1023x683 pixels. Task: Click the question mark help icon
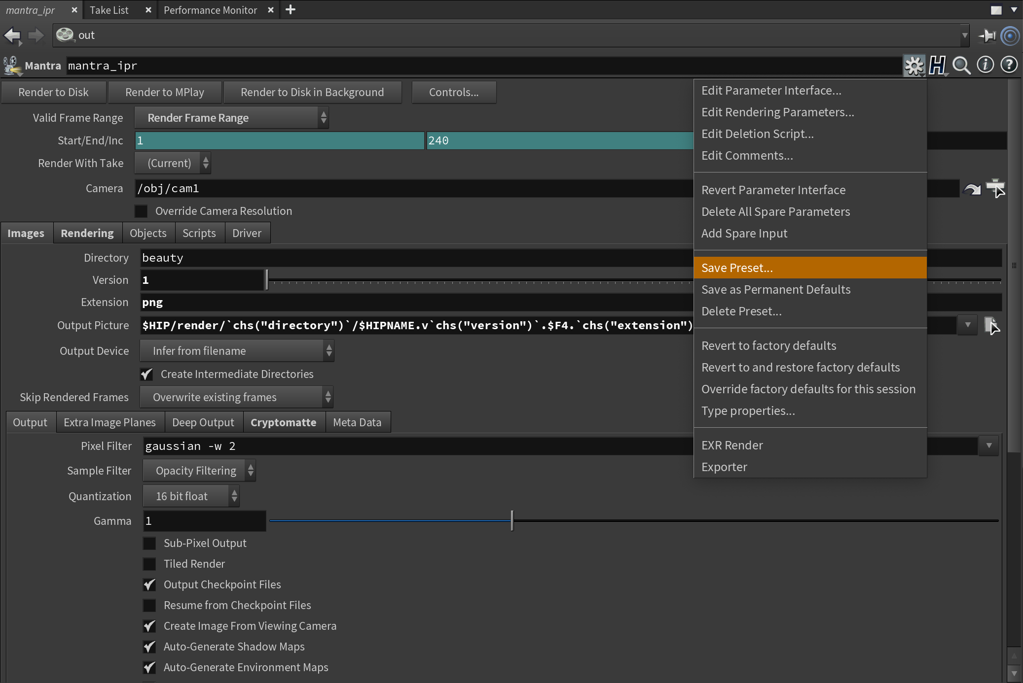coord(1009,65)
